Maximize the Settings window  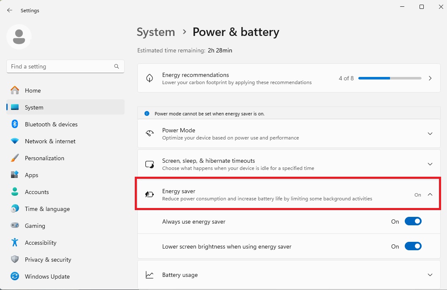422,7
